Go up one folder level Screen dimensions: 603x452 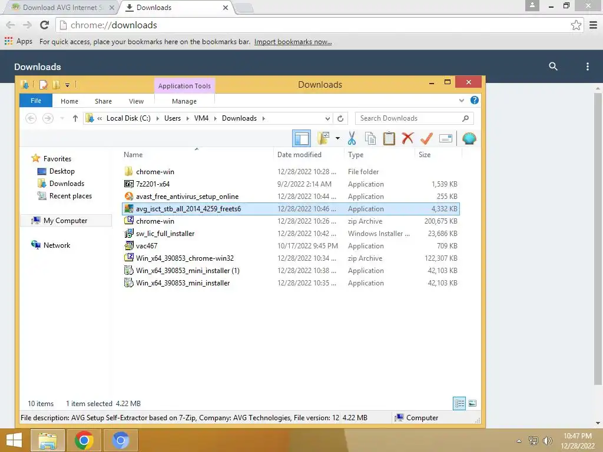(x=75, y=118)
